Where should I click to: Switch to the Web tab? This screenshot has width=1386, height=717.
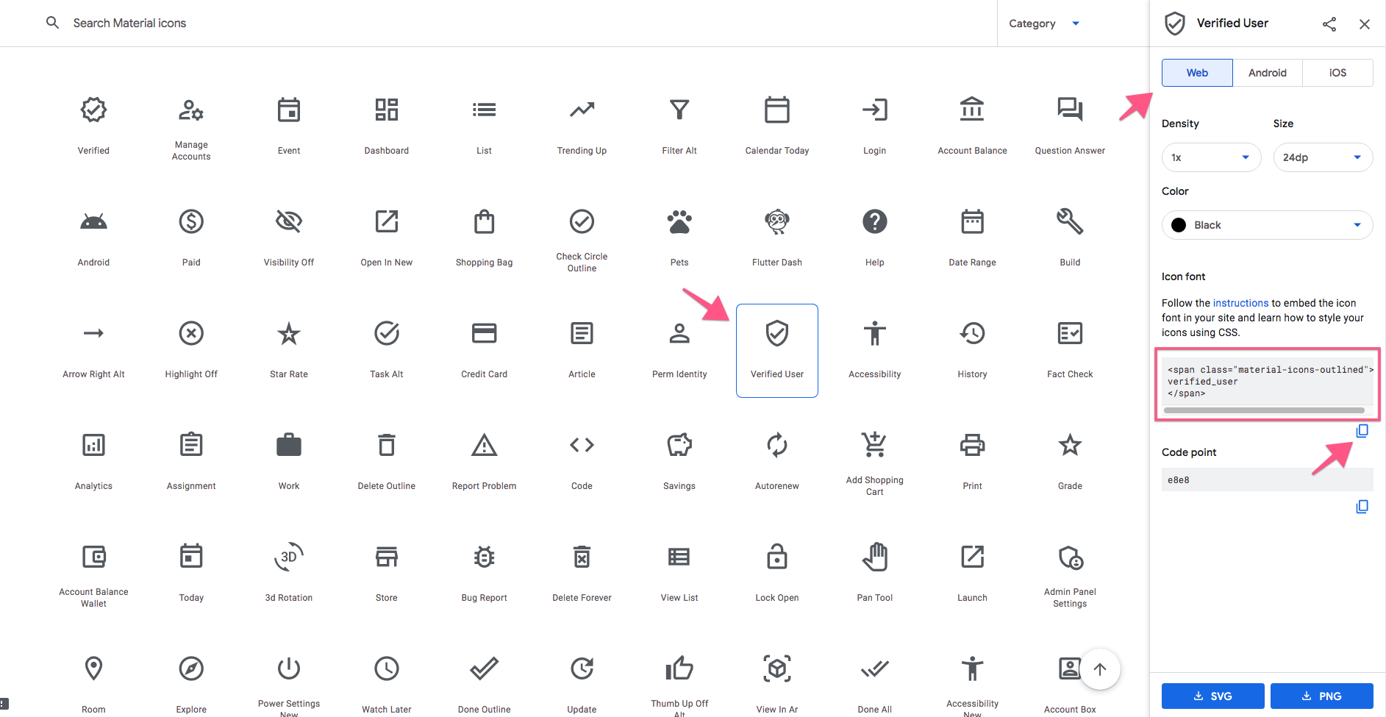point(1197,73)
